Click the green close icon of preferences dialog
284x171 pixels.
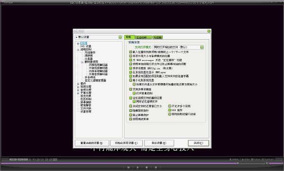pyautogui.click(x=209, y=31)
